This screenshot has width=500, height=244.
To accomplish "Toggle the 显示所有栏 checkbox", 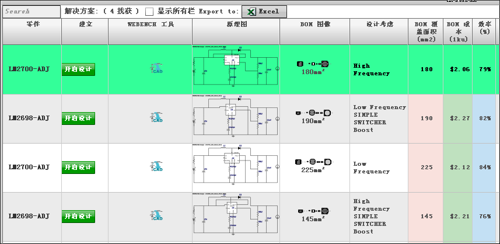I will click(x=149, y=12).
